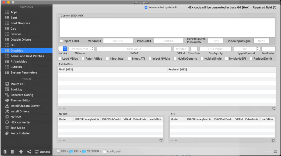This screenshot has height=156, width=281.
Task: Check the Inject Intel option
Action: (x=106, y=59)
